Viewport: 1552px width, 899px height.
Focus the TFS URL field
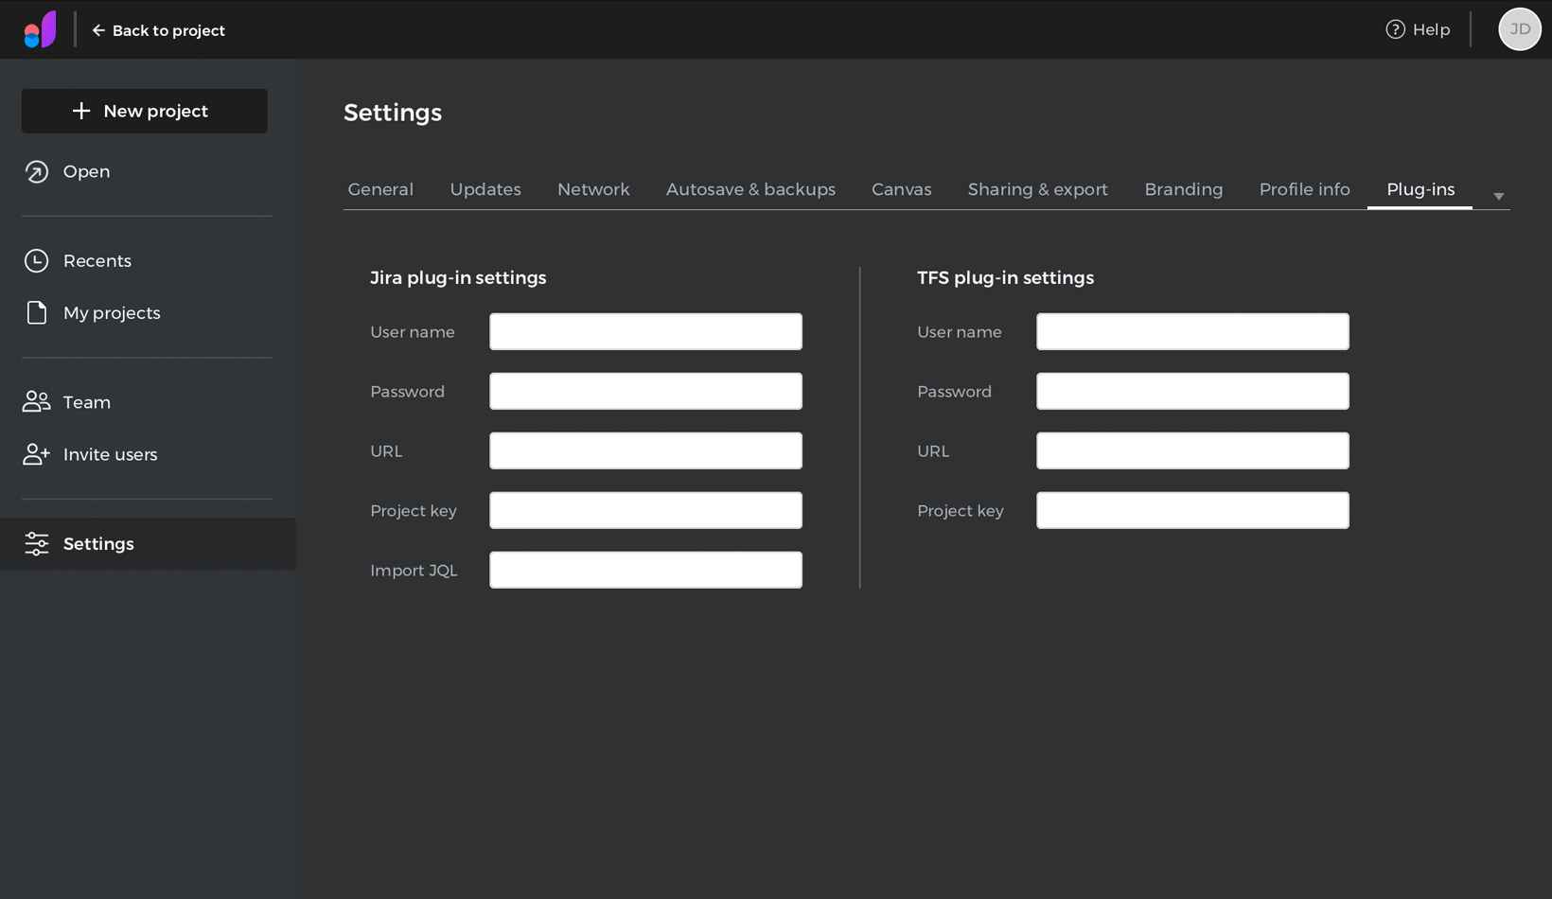(x=1192, y=450)
